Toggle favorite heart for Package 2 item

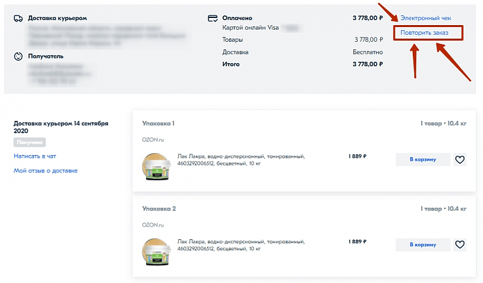pos(460,244)
